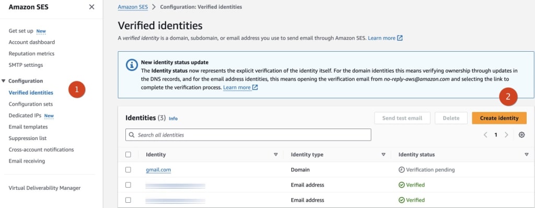Click Search all identities field

click(248, 135)
